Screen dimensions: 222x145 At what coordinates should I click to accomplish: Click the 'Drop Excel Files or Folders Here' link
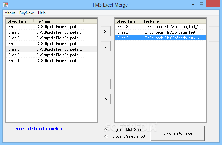coord(39,129)
